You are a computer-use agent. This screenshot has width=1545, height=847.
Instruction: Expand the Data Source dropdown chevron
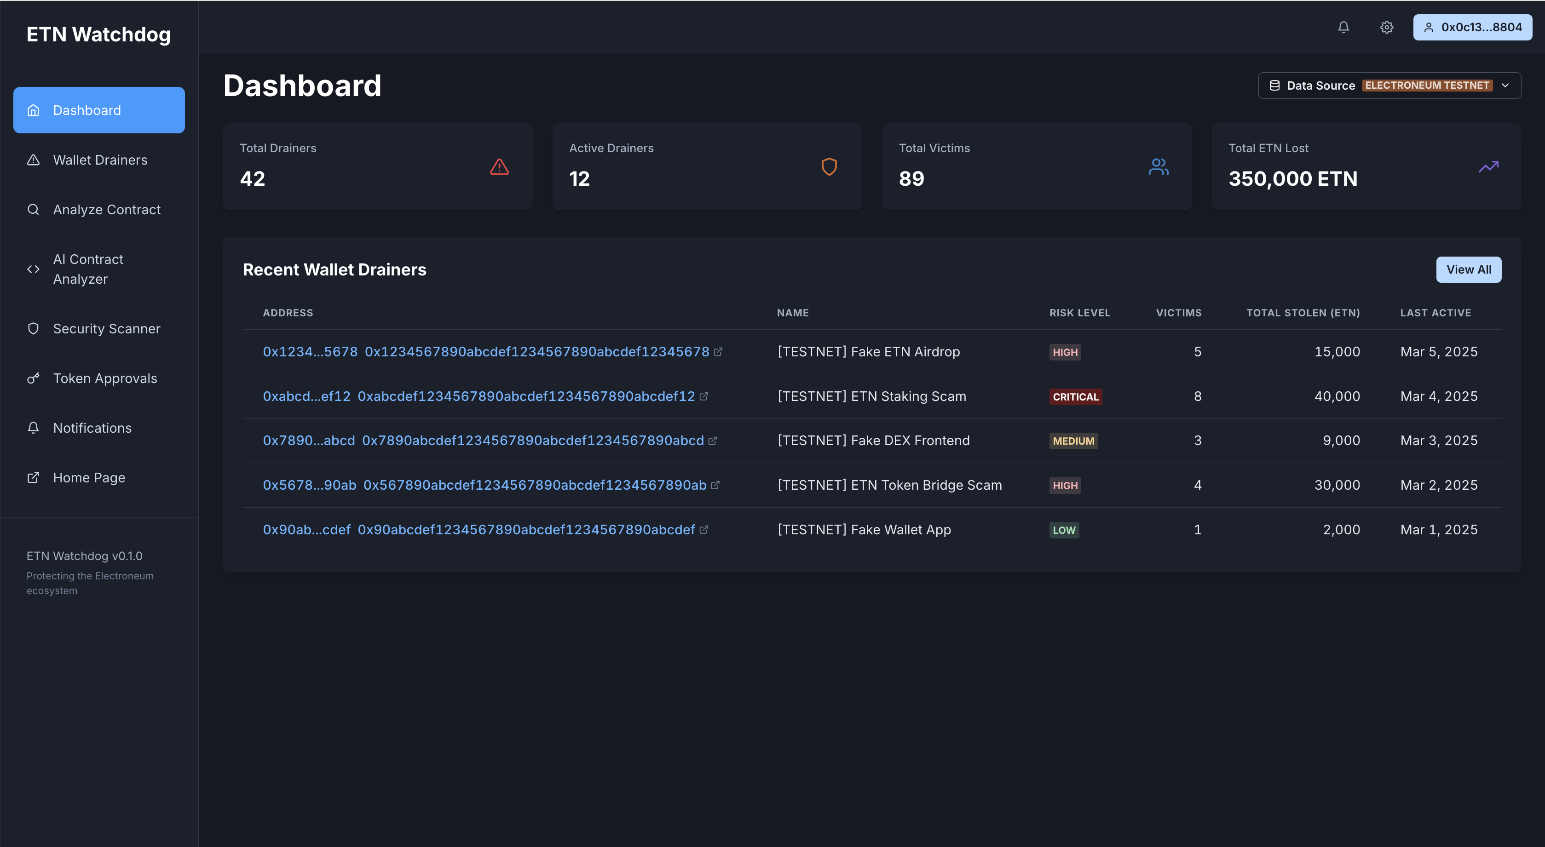[x=1505, y=86]
